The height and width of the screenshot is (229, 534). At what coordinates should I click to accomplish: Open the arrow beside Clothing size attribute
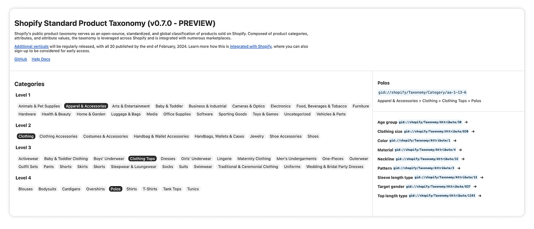point(473,132)
